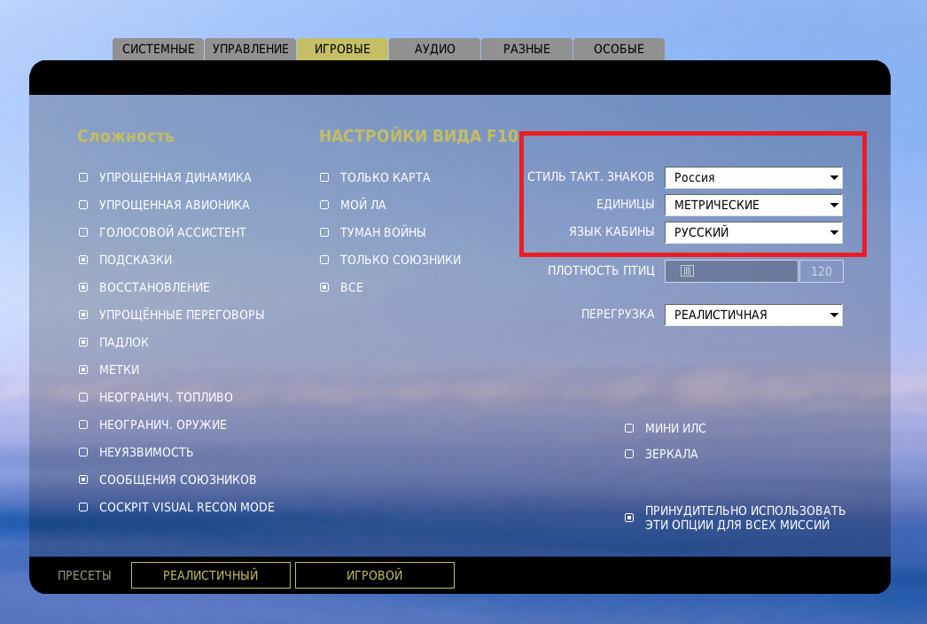Apply the ИГРОВОЙ preset
The image size is (927, 624).
pyautogui.click(x=375, y=575)
